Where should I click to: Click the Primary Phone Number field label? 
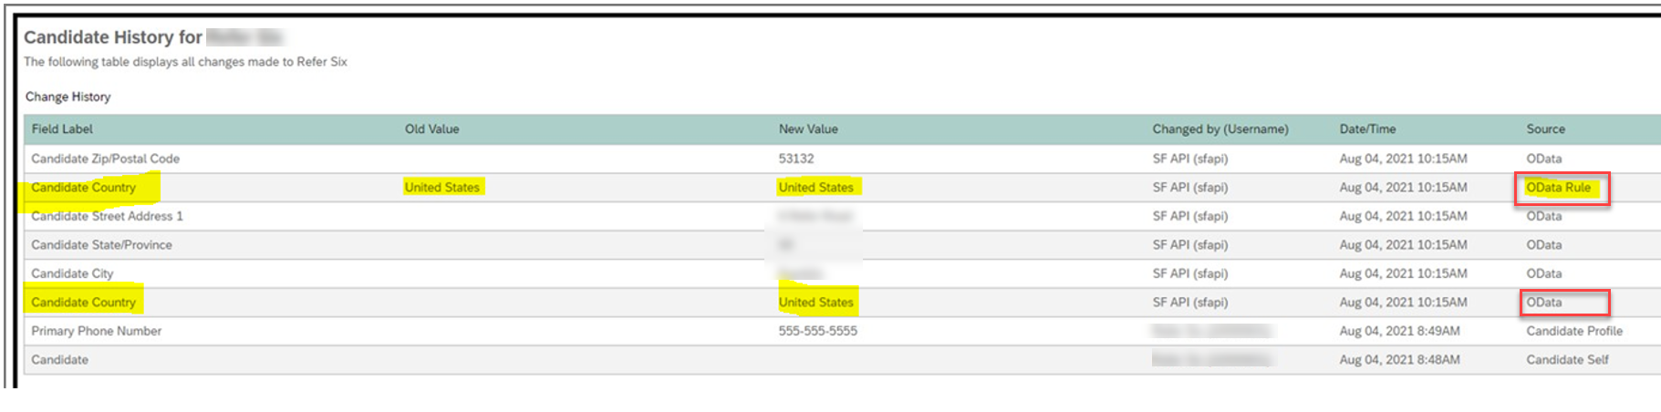click(96, 331)
